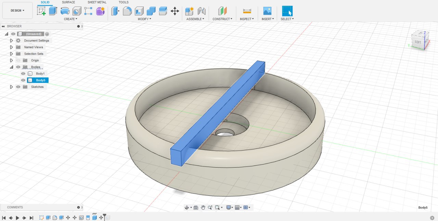438x221 pixels.
Task: Select the Press Pull tool
Action: tap(115, 11)
